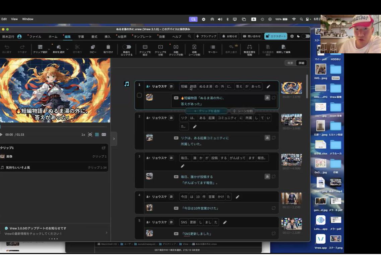The image size is (381, 257).
Task: Play the preview video
Action: tap(1, 135)
